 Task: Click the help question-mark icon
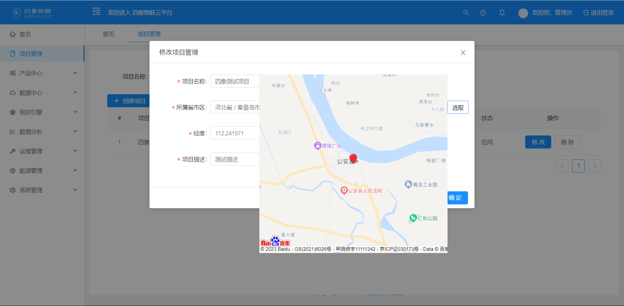coord(483,13)
